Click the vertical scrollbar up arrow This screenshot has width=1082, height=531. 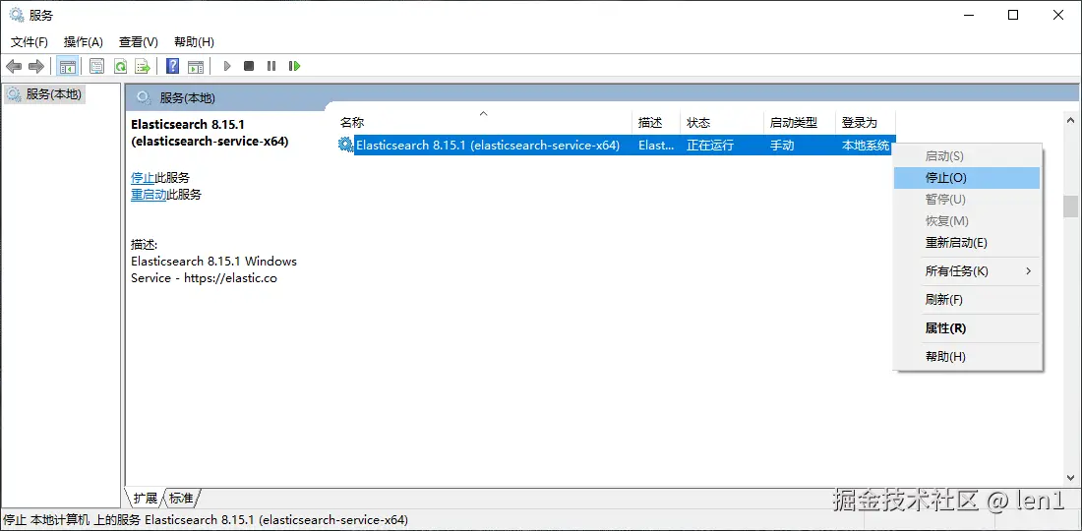1070,120
